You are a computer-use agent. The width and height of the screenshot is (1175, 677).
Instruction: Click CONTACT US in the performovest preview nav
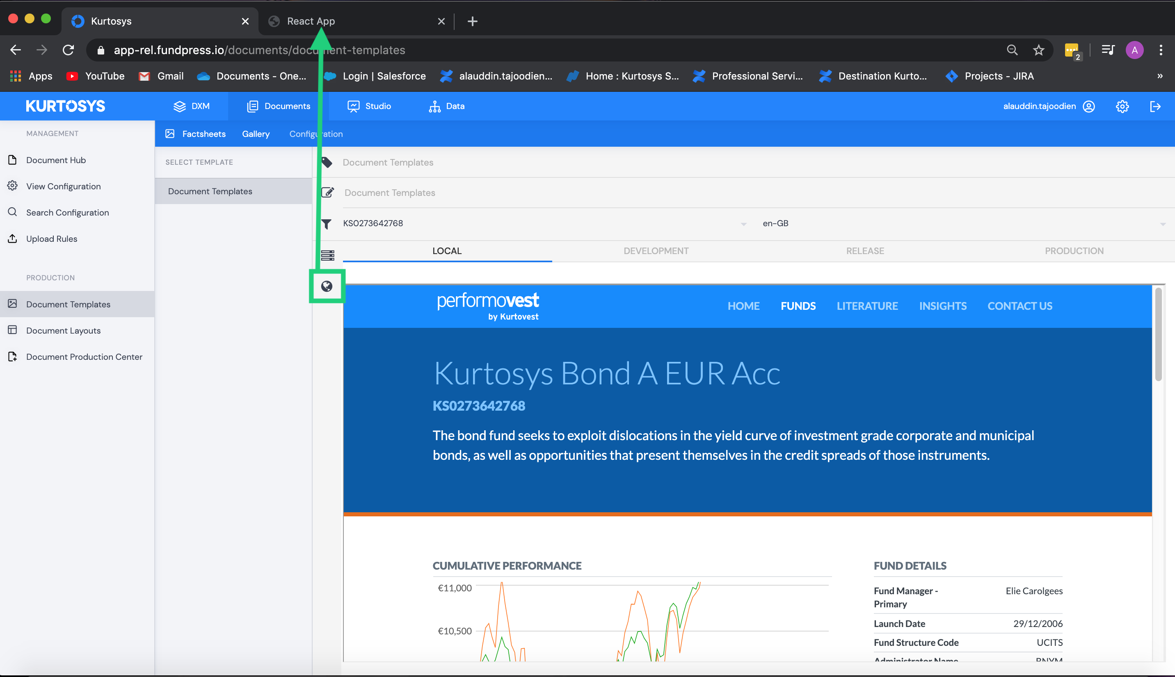[x=1020, y=306]
